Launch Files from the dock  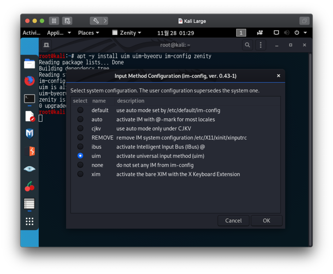tap(30, 64)
